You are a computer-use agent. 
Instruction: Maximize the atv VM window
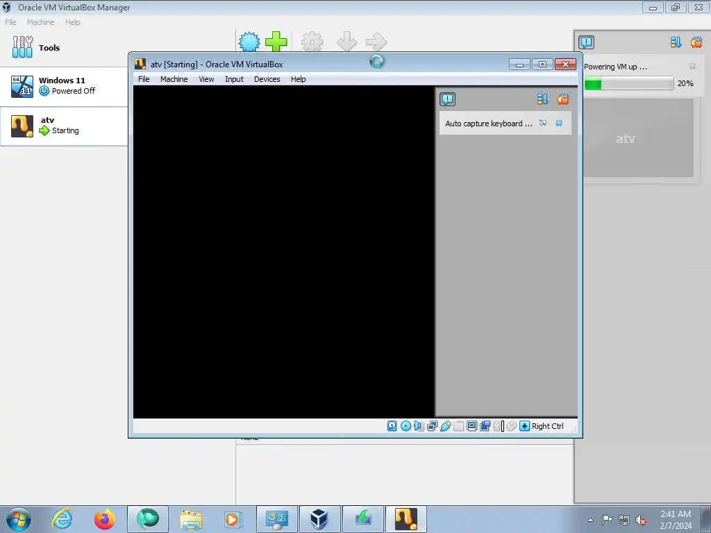(542, 65)
